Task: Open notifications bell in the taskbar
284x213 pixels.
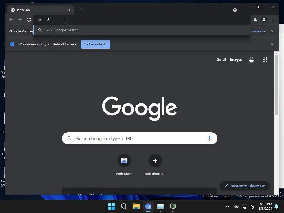Action: click(x=277, y=206)
